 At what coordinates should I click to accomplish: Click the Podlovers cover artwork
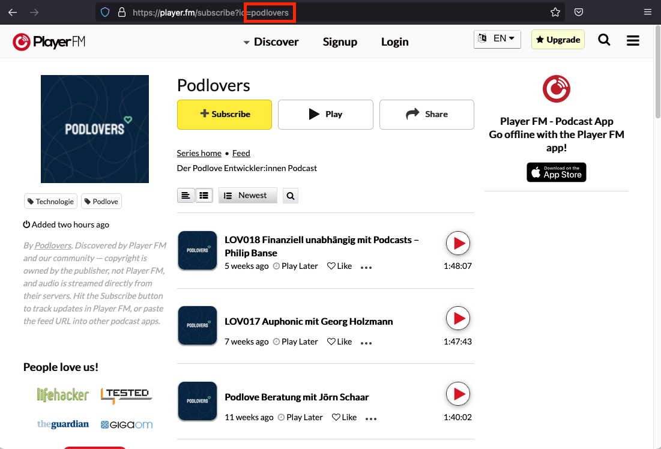pos(95,129)
